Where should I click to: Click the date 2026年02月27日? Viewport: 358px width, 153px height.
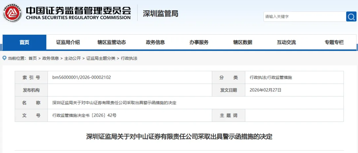point(266,90)
